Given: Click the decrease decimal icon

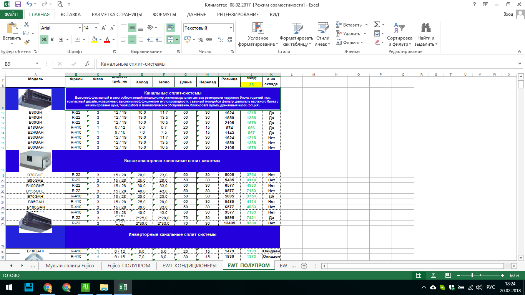Looking at the screenshot, I should (x=229, y=40).
